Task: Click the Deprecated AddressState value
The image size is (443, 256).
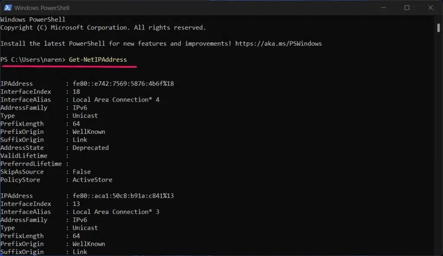Action: coord(91,148)
